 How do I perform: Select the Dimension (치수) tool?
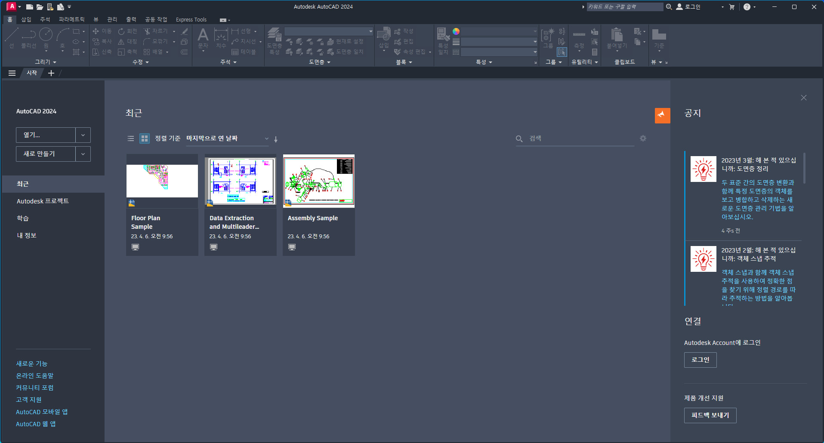[x=221, y=38]
